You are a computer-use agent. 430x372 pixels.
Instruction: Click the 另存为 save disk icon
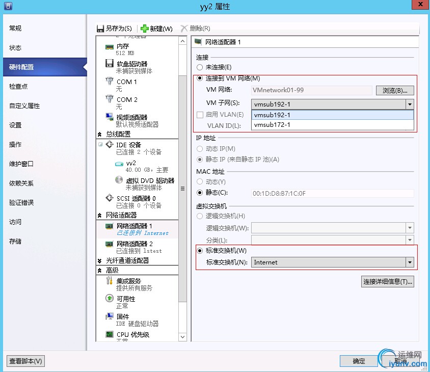(100, 29)
